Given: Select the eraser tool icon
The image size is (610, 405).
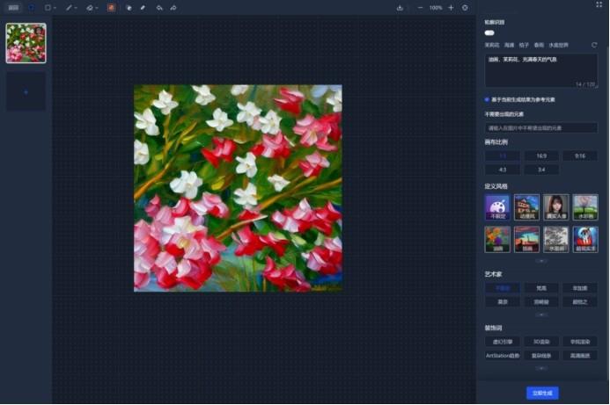Looking at the screenshot, I should [x=143, y=7].
